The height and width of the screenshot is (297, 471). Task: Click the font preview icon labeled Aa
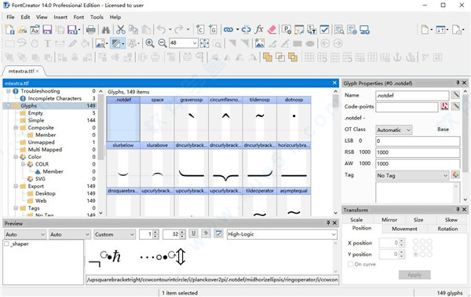coord(35,30)
